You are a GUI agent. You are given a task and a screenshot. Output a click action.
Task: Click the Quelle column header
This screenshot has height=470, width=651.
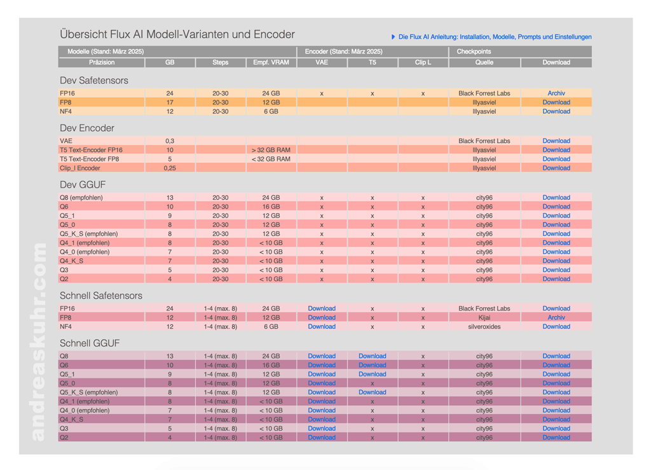click(x=484, y=63)
